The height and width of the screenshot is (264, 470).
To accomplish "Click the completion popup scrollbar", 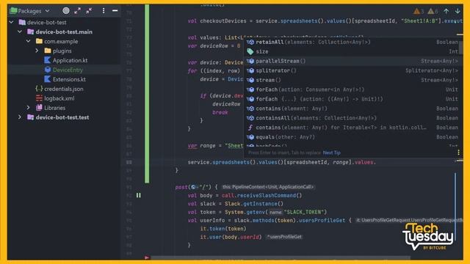I will point(461,48).
